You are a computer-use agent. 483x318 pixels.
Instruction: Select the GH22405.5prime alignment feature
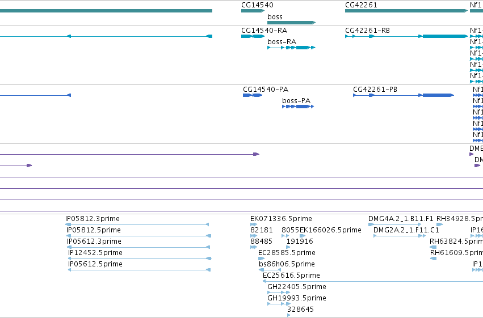pyautogui.click(x=279, y=292)
